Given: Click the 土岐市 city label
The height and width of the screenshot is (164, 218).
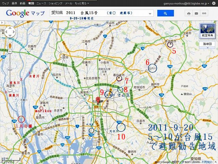Looking at the screenshot, I should tap(187, 33).
